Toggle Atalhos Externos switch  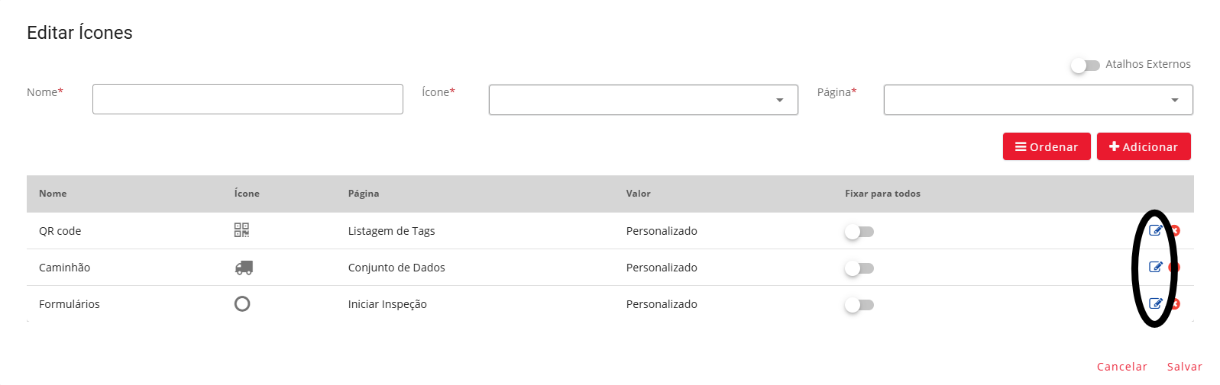click(1085, 66)
